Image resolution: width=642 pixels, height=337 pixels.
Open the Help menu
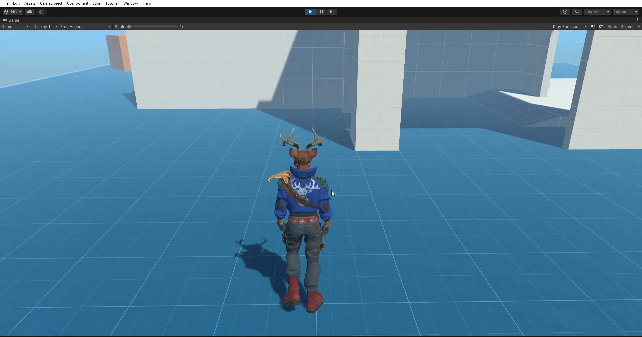click(x=147, y=3)
